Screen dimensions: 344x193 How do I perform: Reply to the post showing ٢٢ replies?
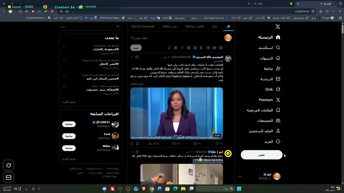coord(219,143)
